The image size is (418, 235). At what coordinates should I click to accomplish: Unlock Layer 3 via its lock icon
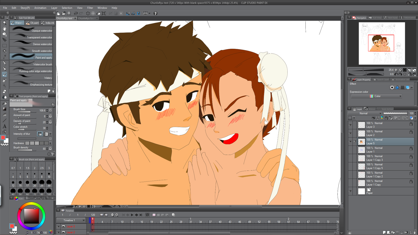411,124
